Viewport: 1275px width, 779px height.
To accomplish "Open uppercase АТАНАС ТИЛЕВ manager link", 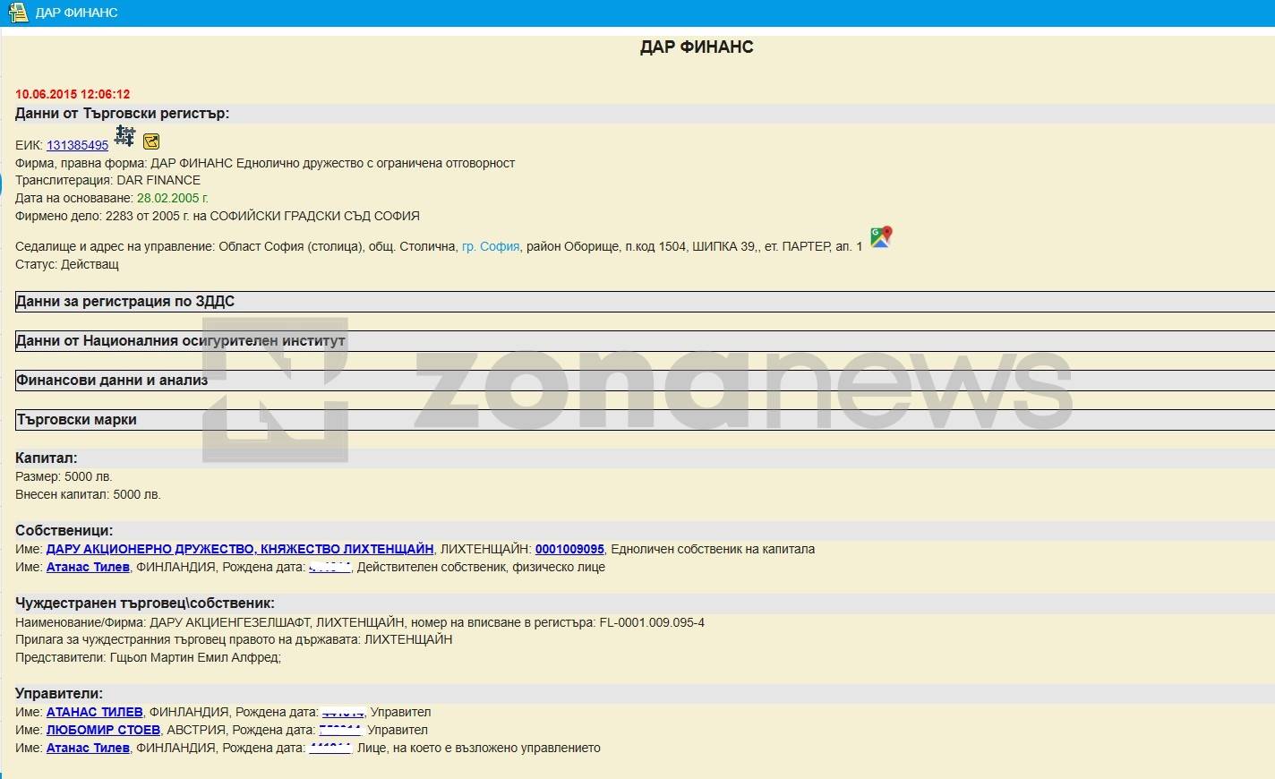I will [94, 712].
